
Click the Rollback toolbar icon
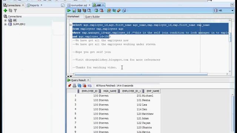101,10
